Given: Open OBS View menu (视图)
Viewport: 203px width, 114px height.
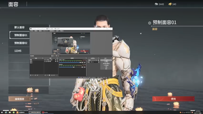Looking at the screenshot, I should pos(40,31).
